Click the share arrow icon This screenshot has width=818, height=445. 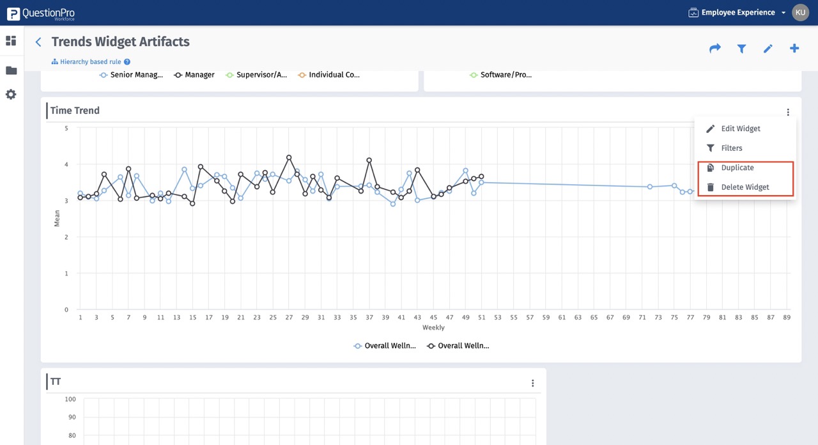[715, 49]
